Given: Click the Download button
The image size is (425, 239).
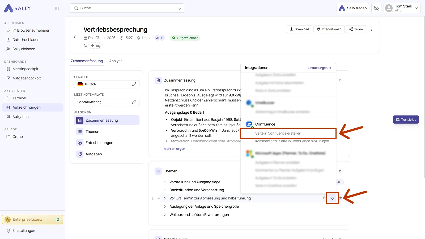Looking at the screenshot, I should (299, 29).
